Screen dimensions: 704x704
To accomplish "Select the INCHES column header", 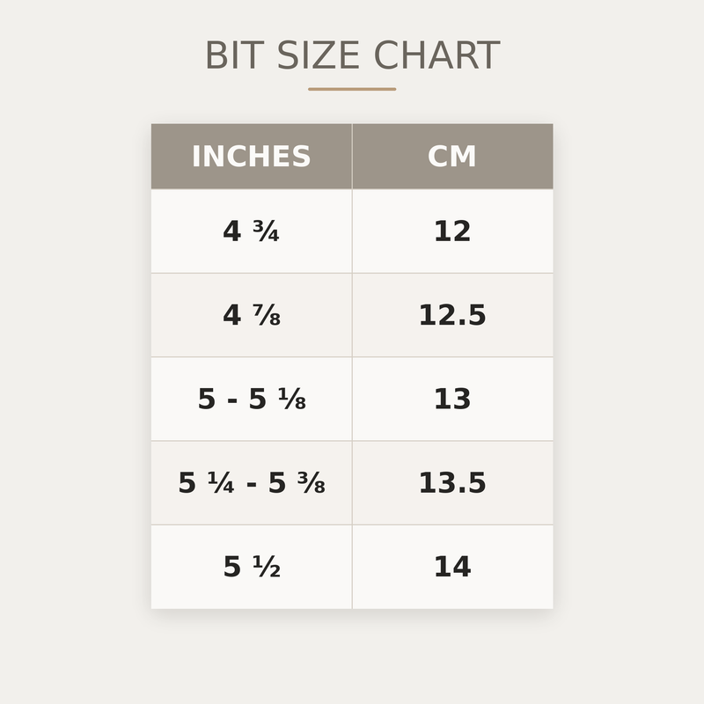I will 252,157.
